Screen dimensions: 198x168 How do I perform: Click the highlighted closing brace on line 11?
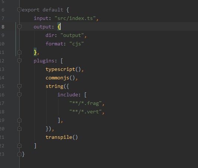[x=35, y=52]
